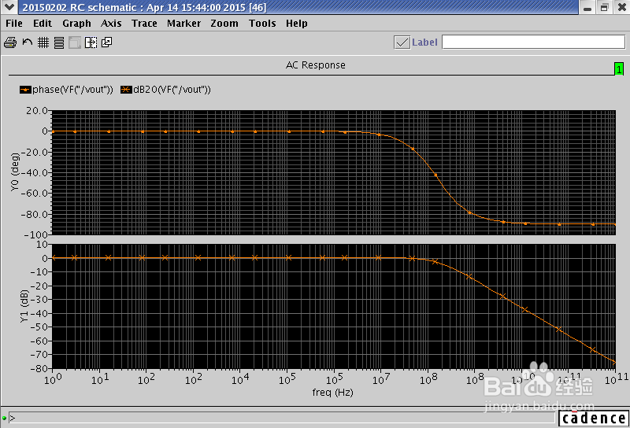Viewport: 630px width, 428px height.
Task: Maximize the waveform window
Action: [x=604, y=7]
